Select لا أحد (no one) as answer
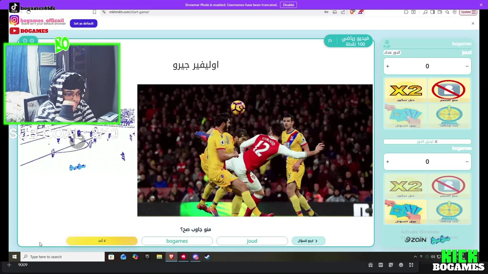The height and width of the screenshot is (274, 488). coord(102,241)
